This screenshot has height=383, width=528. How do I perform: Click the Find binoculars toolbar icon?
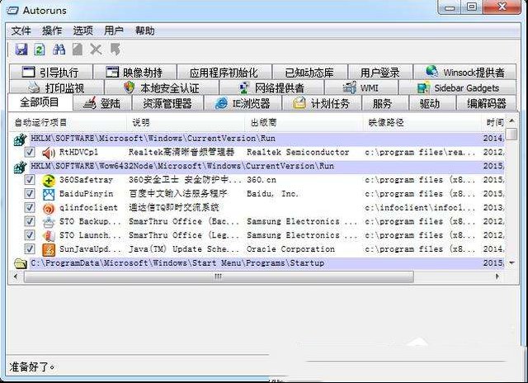[59, 50]
